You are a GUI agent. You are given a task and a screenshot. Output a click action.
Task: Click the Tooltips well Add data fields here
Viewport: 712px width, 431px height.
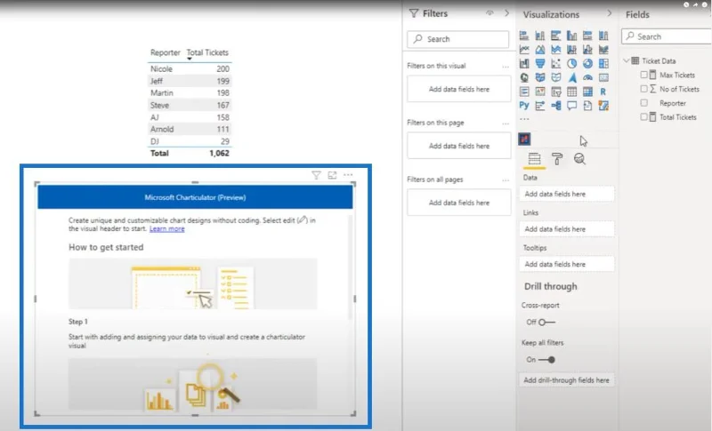point(567,264)
